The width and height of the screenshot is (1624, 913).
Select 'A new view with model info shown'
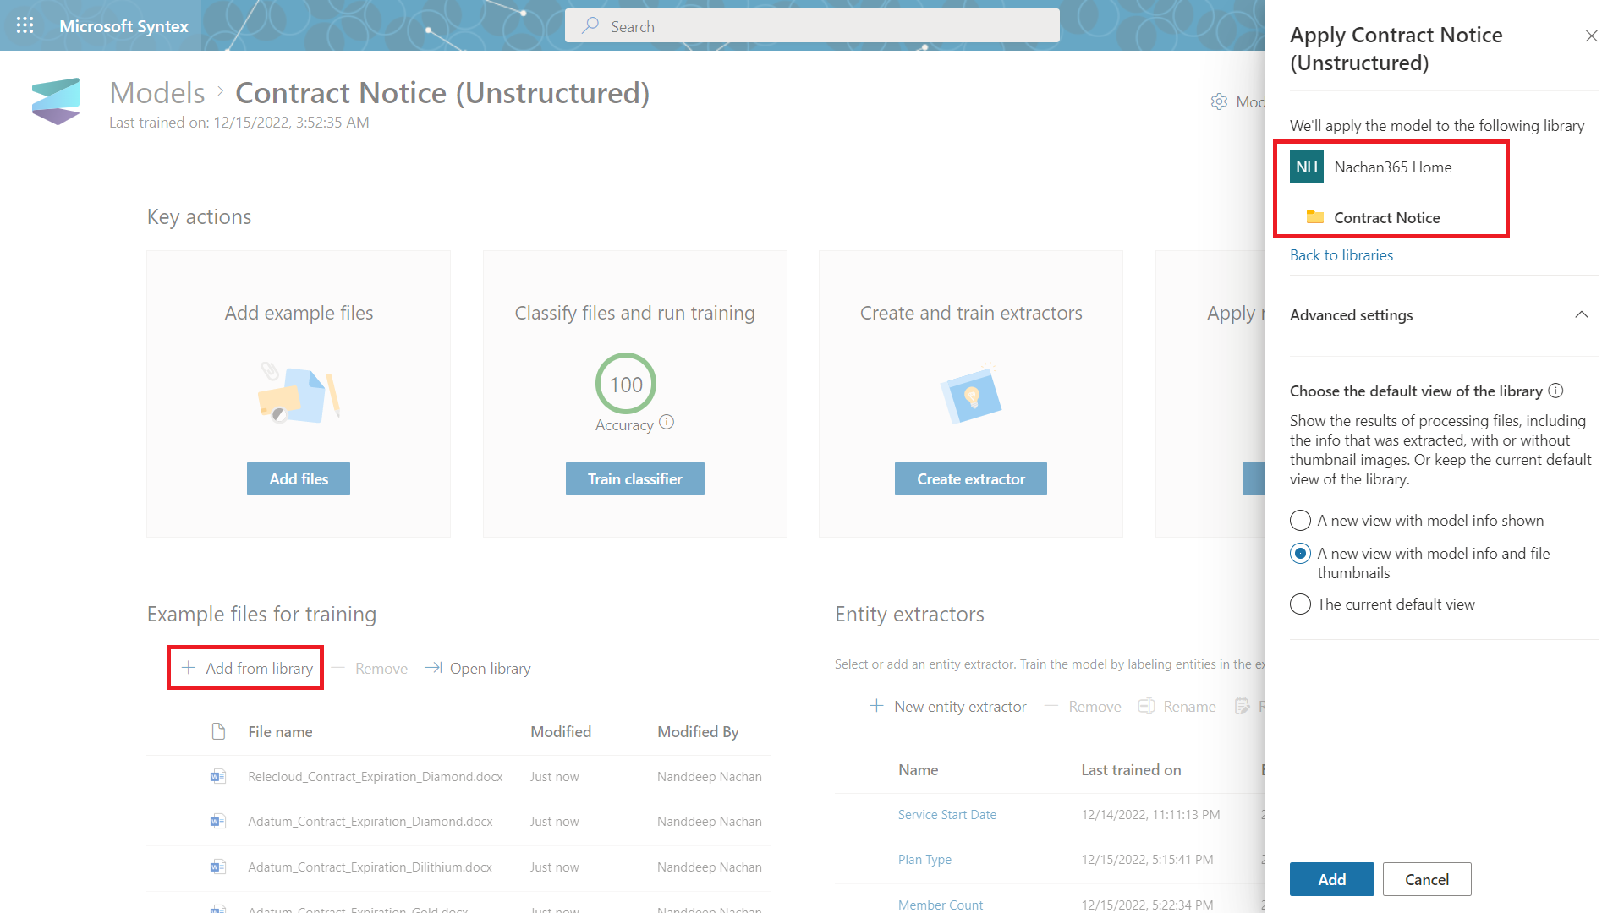coord(1300,521)
